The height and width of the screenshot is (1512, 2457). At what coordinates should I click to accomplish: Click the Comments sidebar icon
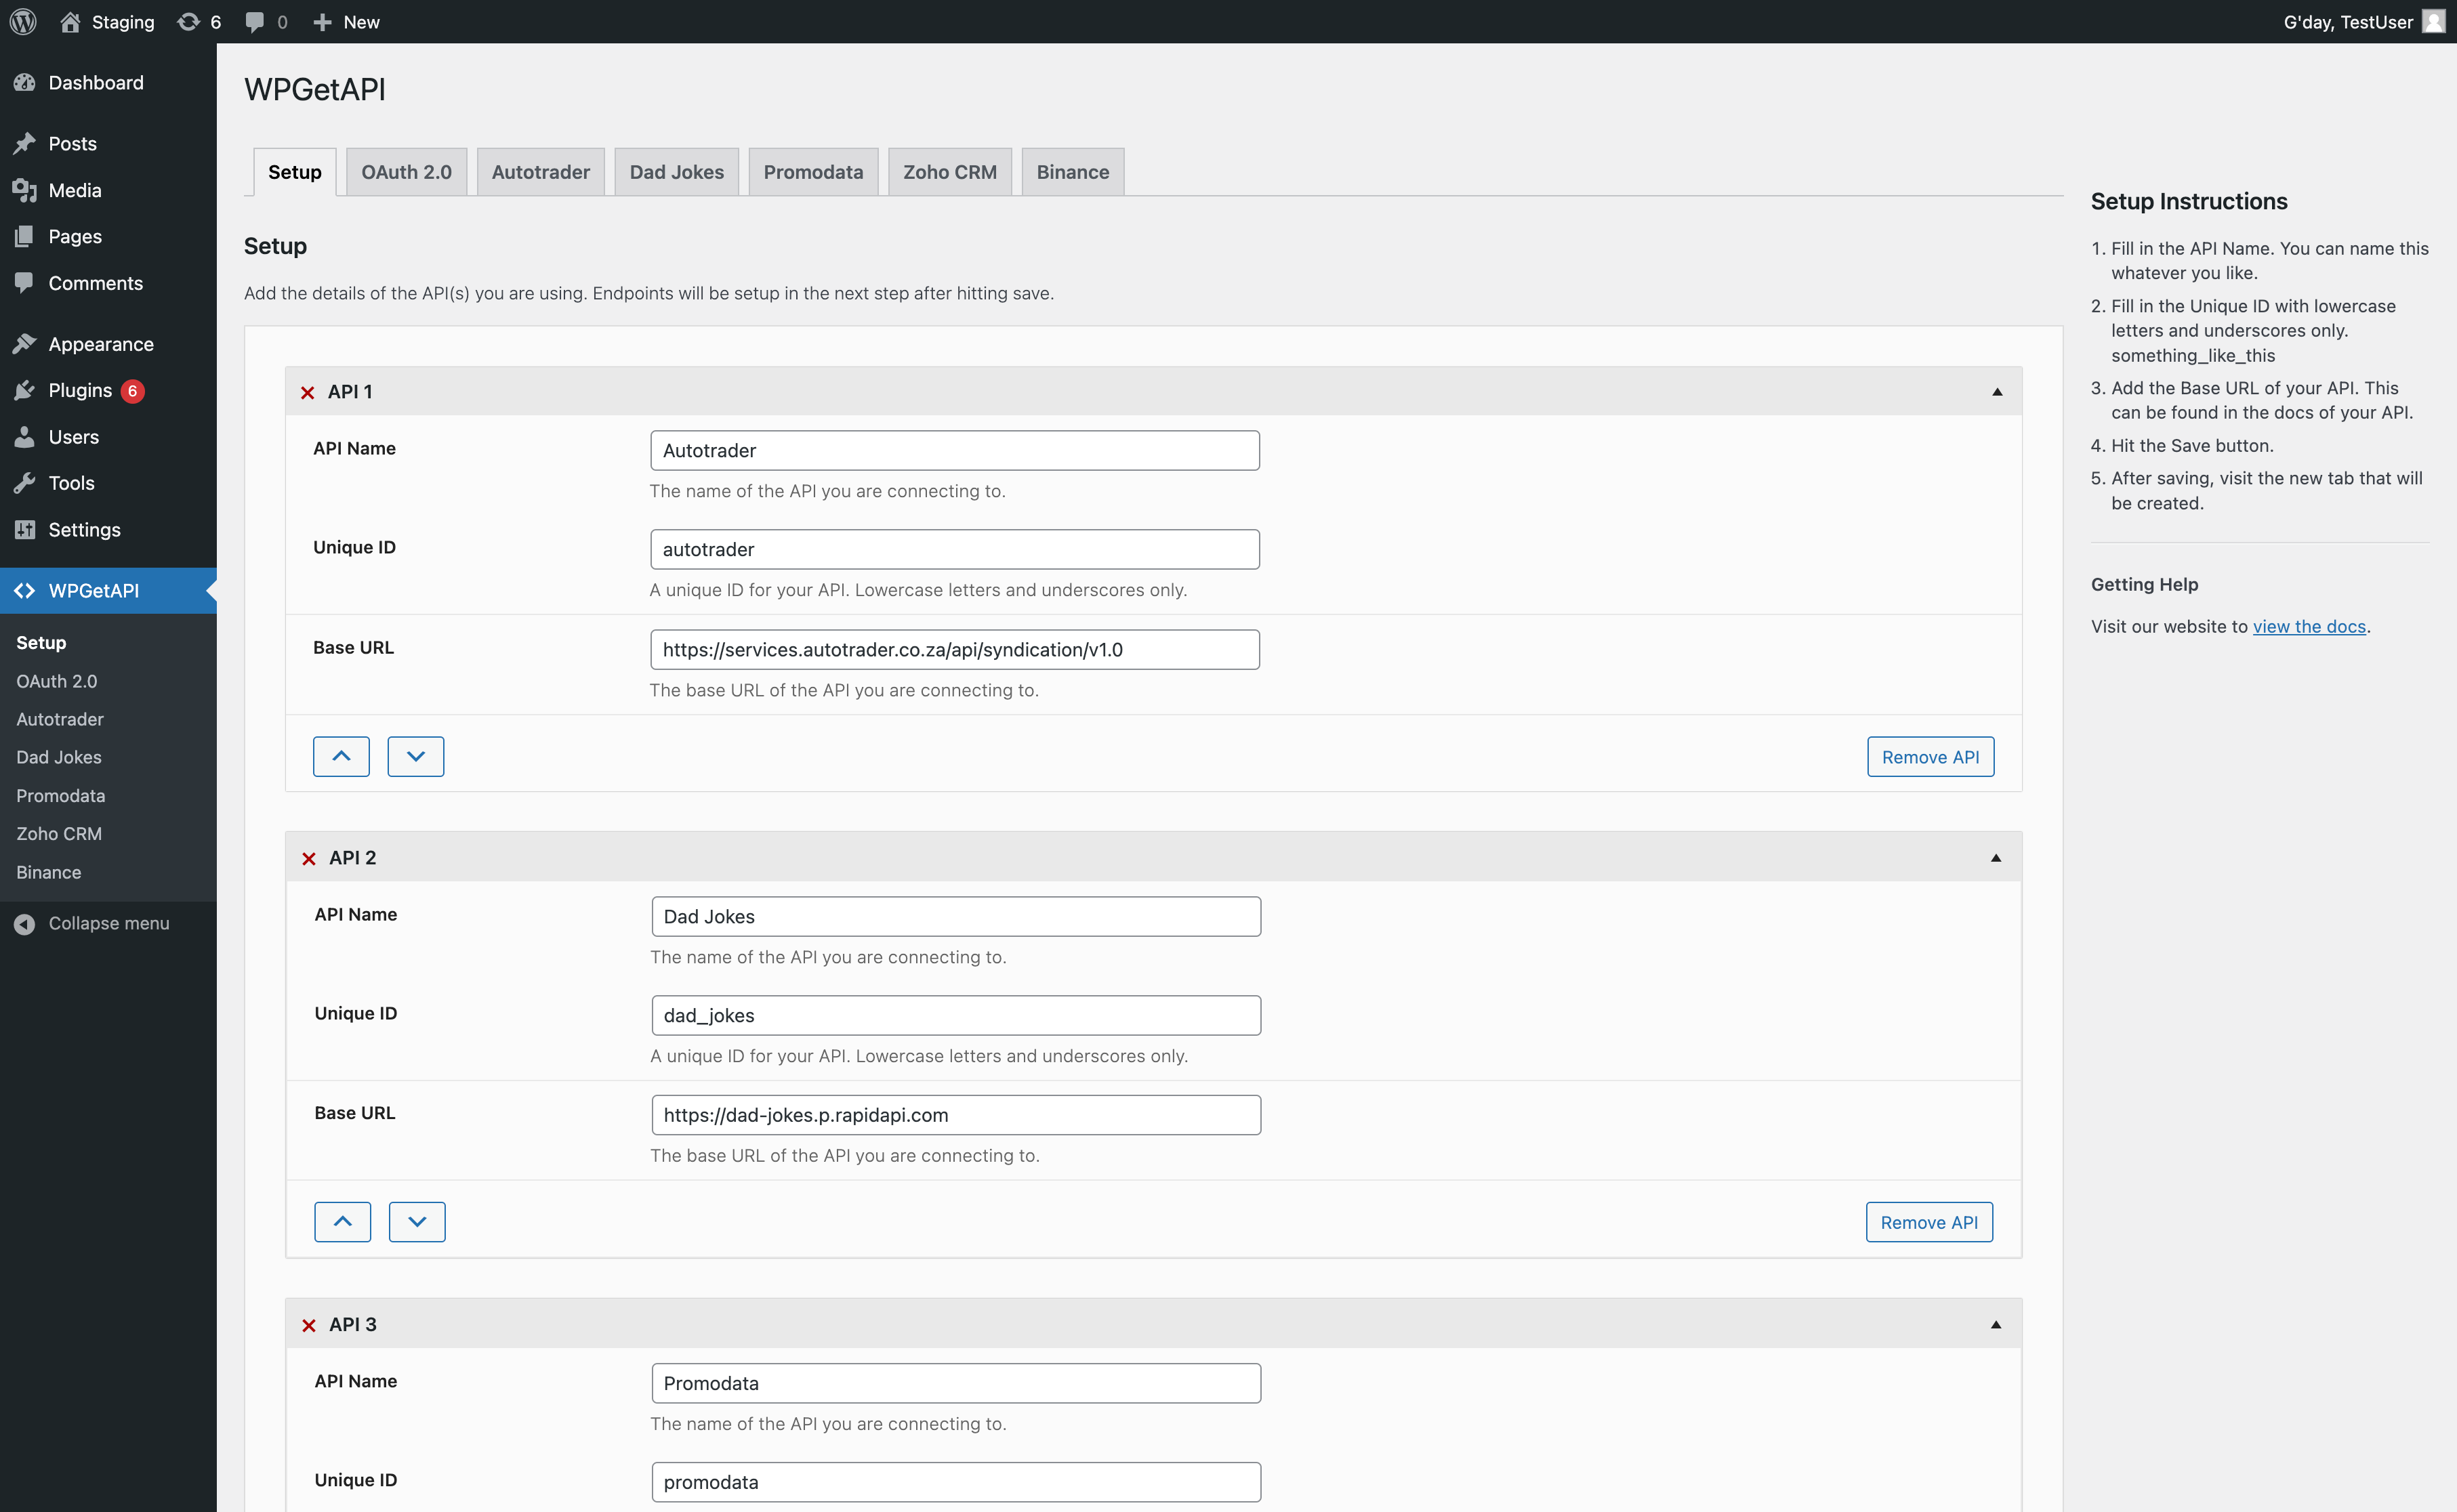point(25,283)
